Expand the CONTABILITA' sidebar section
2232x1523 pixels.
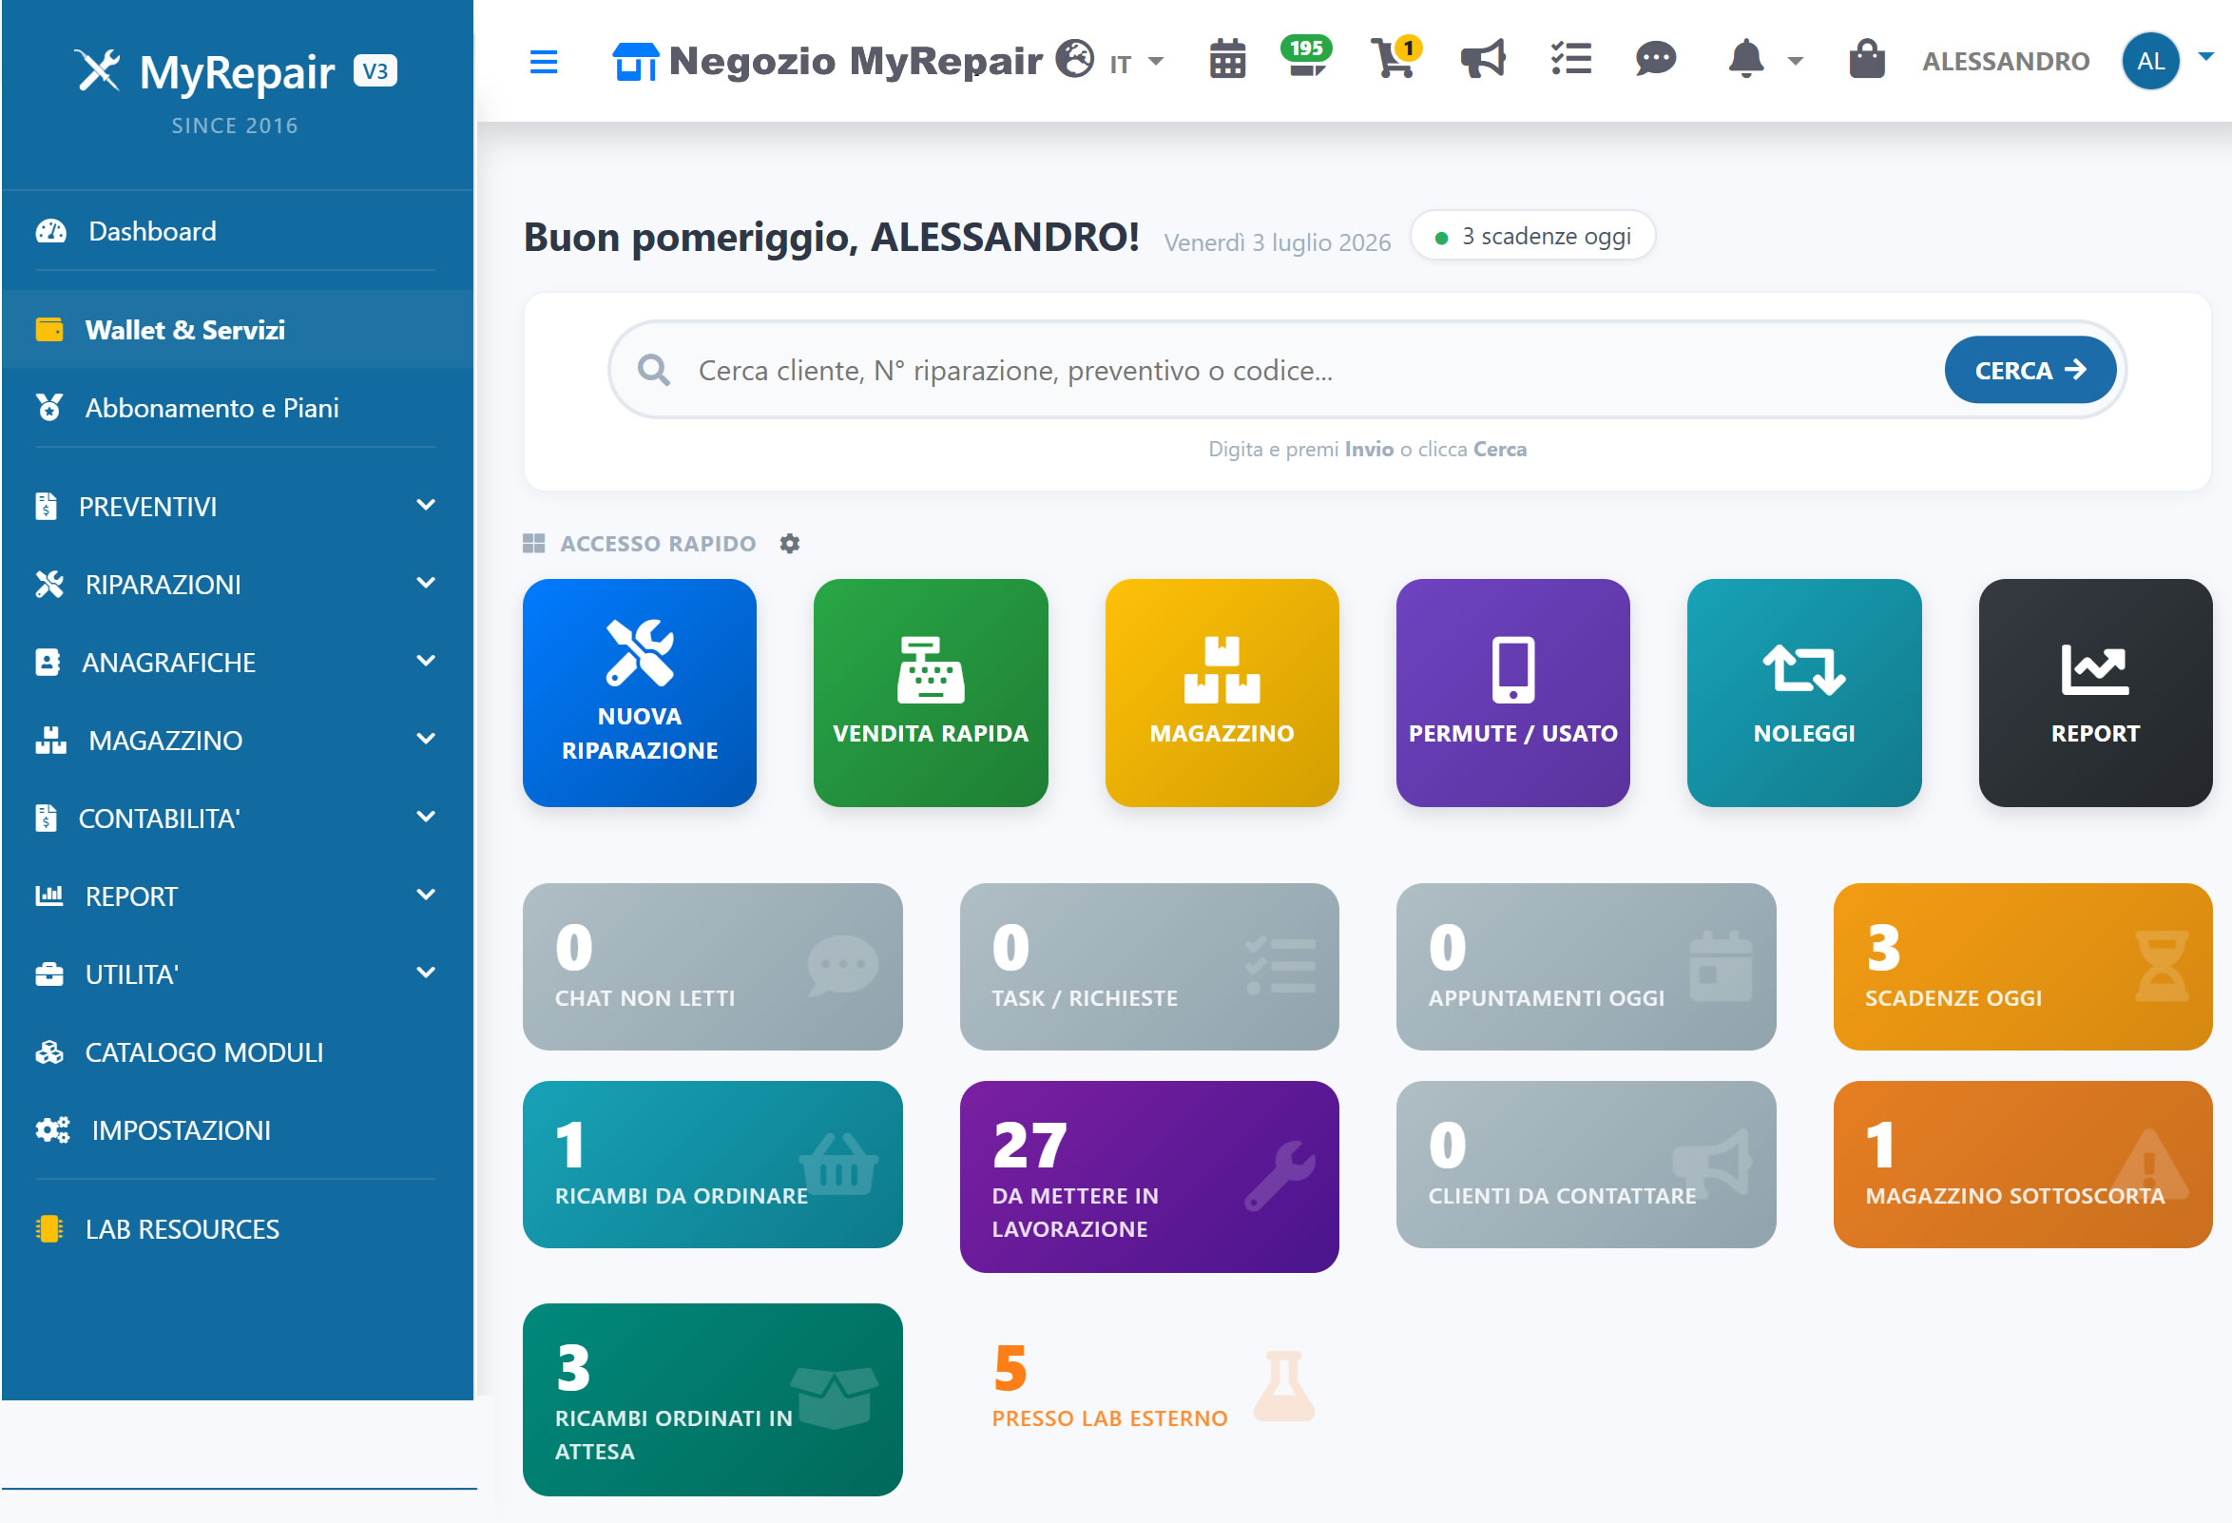(x=236, y=819)
